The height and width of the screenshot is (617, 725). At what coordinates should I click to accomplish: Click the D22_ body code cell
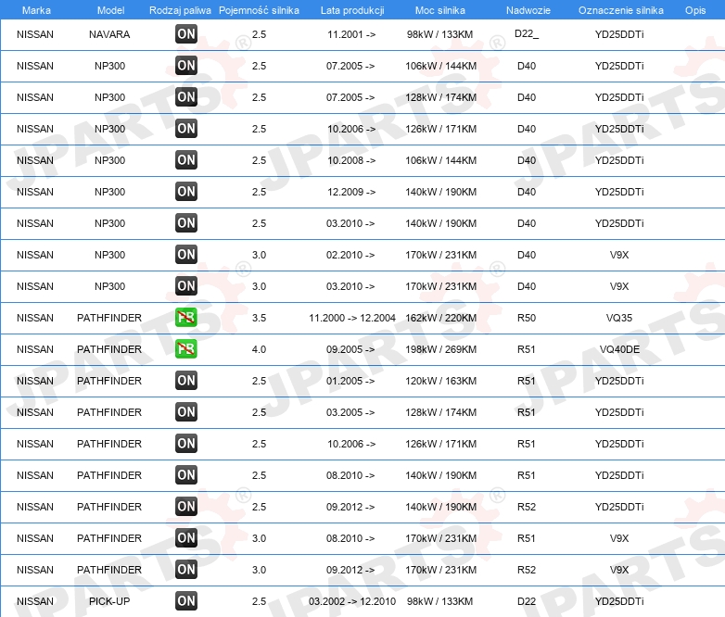[x=527, y=33]
